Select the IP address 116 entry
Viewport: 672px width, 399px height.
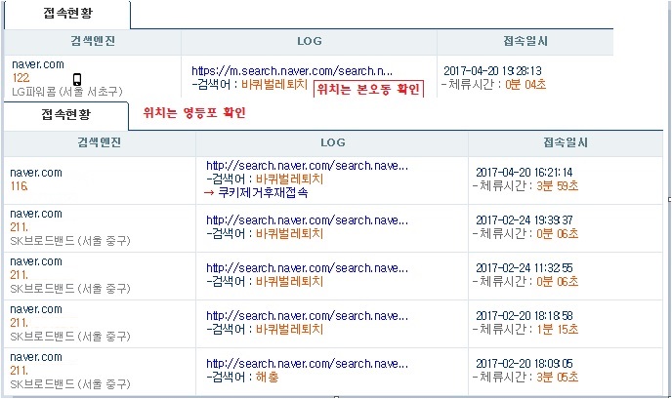tap(20, 186)
